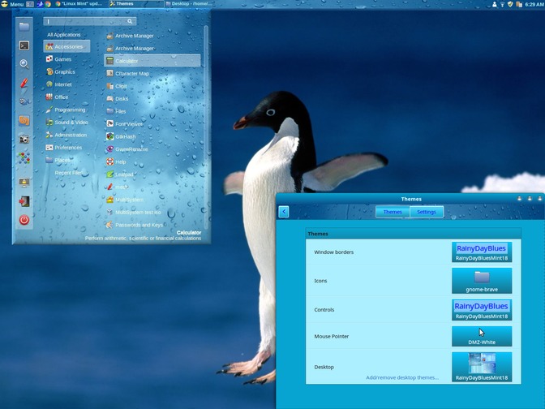The width and height of the screenshot is (545, 409).
Task: Click the Chrome launcher in the panel
Action: (48, 4)
